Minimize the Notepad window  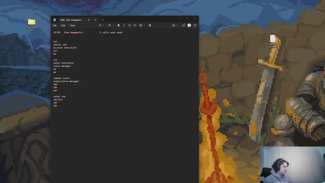point(180,18)
